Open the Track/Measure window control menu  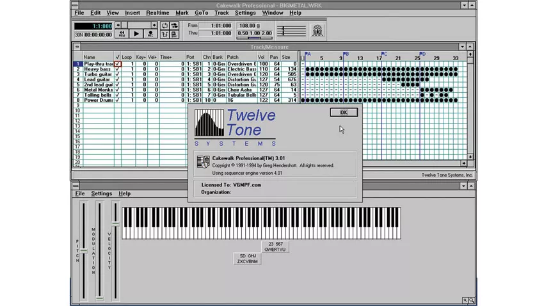[77, 47]
